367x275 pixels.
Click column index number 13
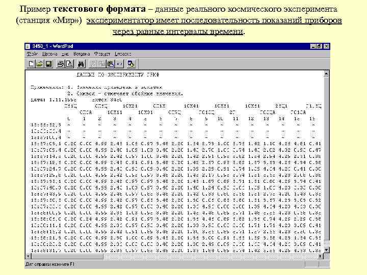(x=266, y=119)
